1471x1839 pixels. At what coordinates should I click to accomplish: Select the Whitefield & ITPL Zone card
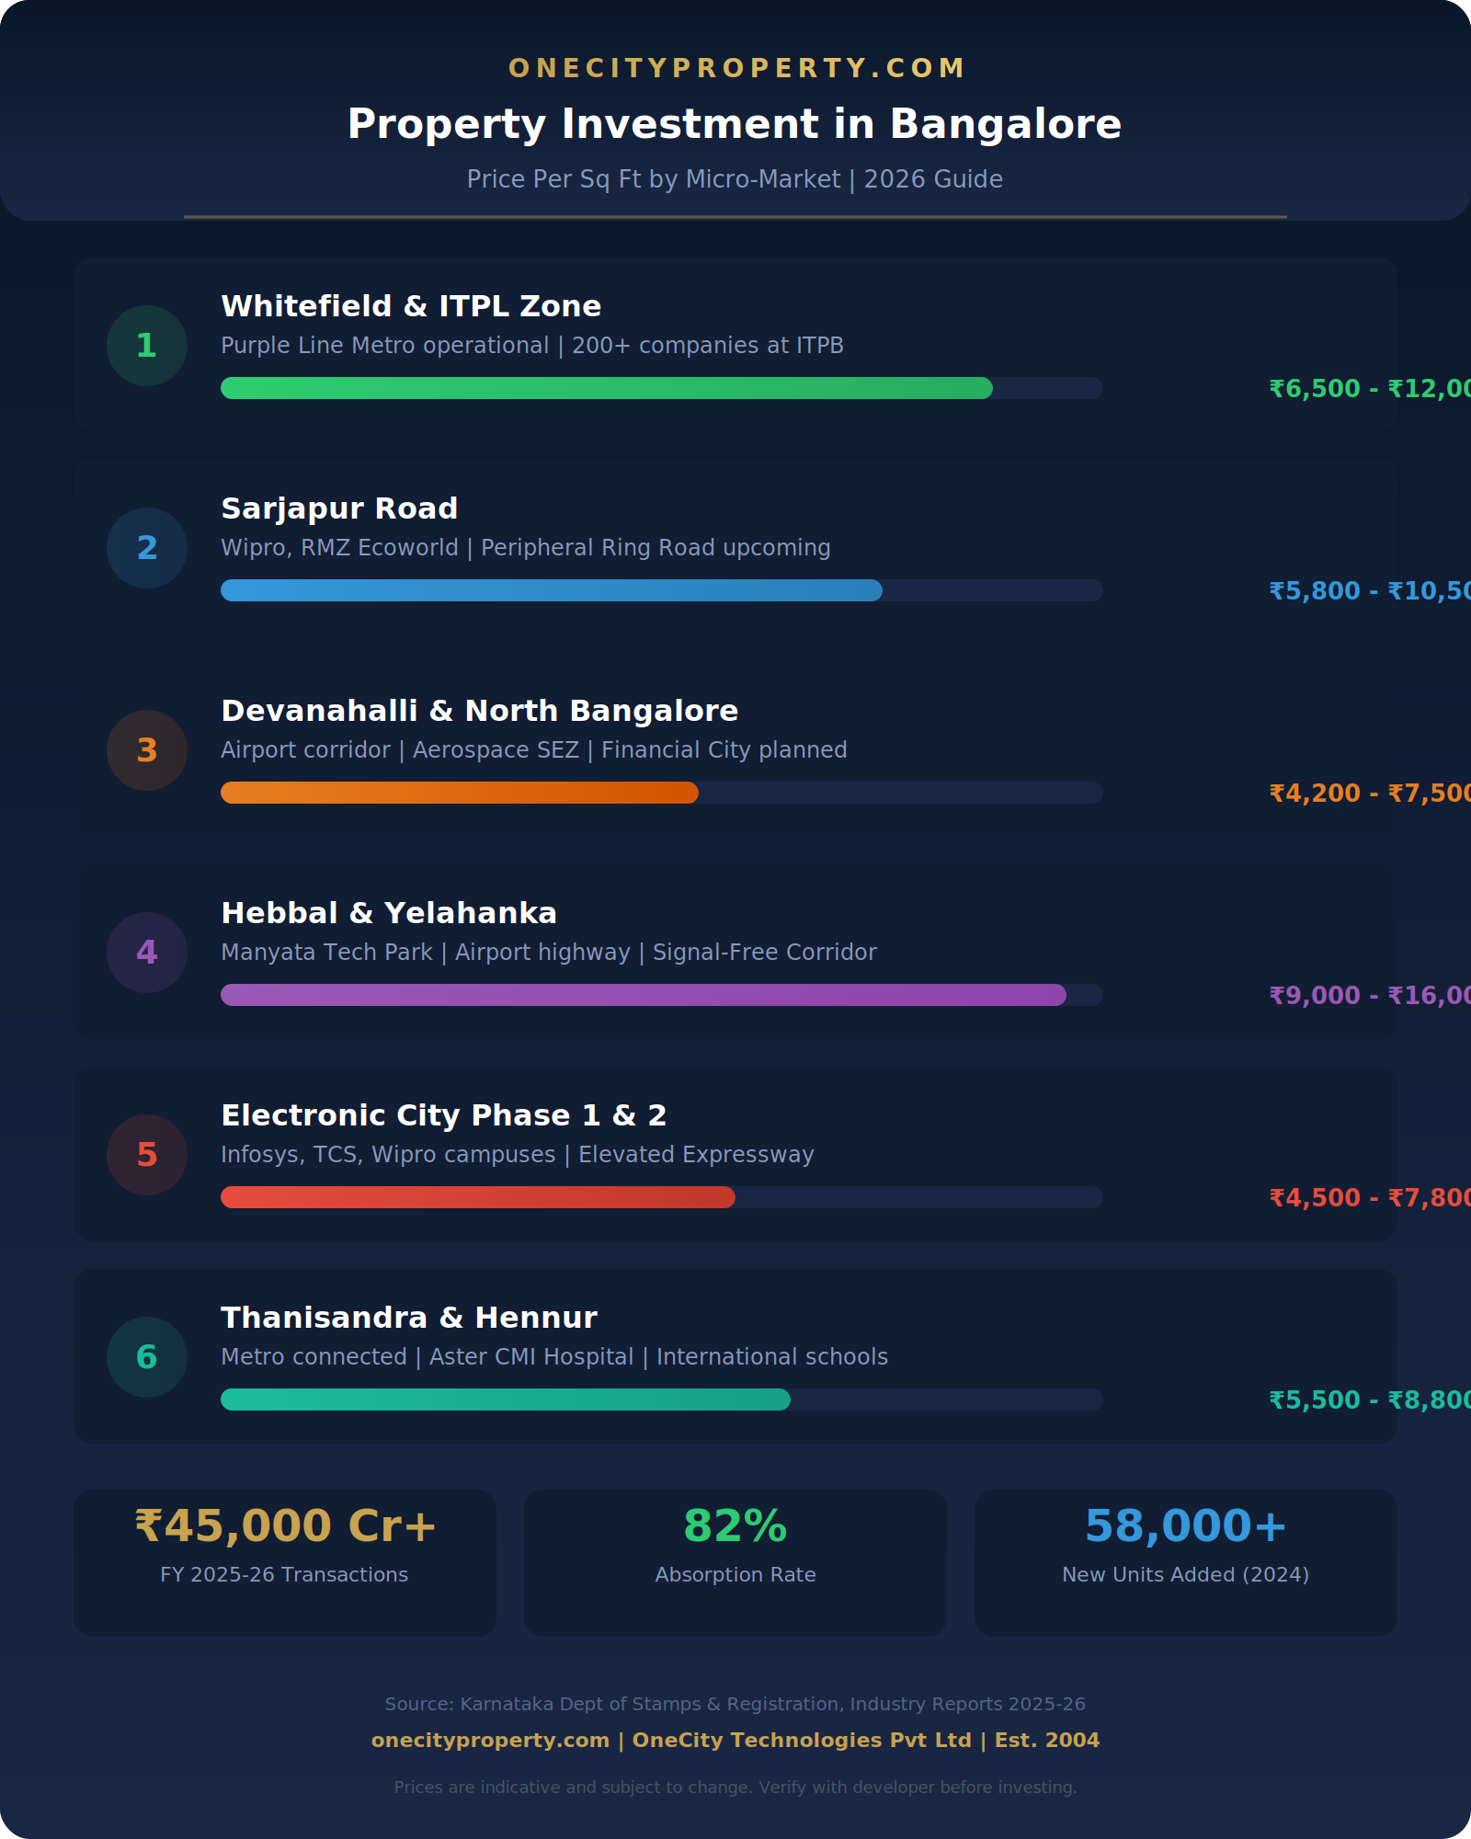point(644,345)
